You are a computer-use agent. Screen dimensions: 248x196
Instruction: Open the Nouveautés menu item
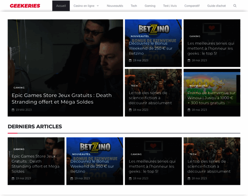pyautogui.click(x=115, y=6)
